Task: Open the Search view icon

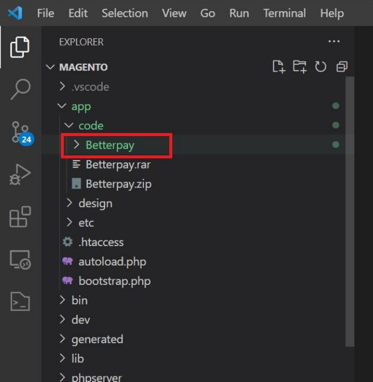Action: click(x=20, y=89)
